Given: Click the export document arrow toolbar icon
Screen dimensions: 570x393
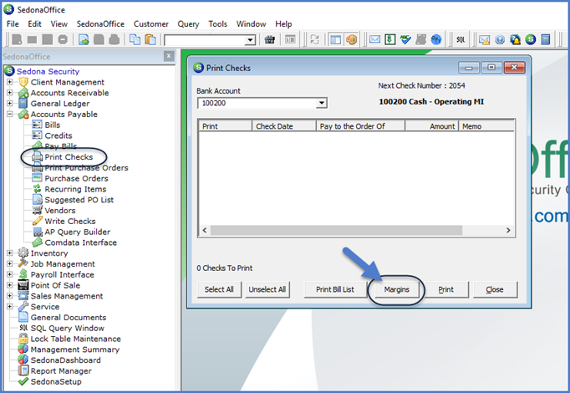Looking at the screenshot, I should [x=84, y=39].
